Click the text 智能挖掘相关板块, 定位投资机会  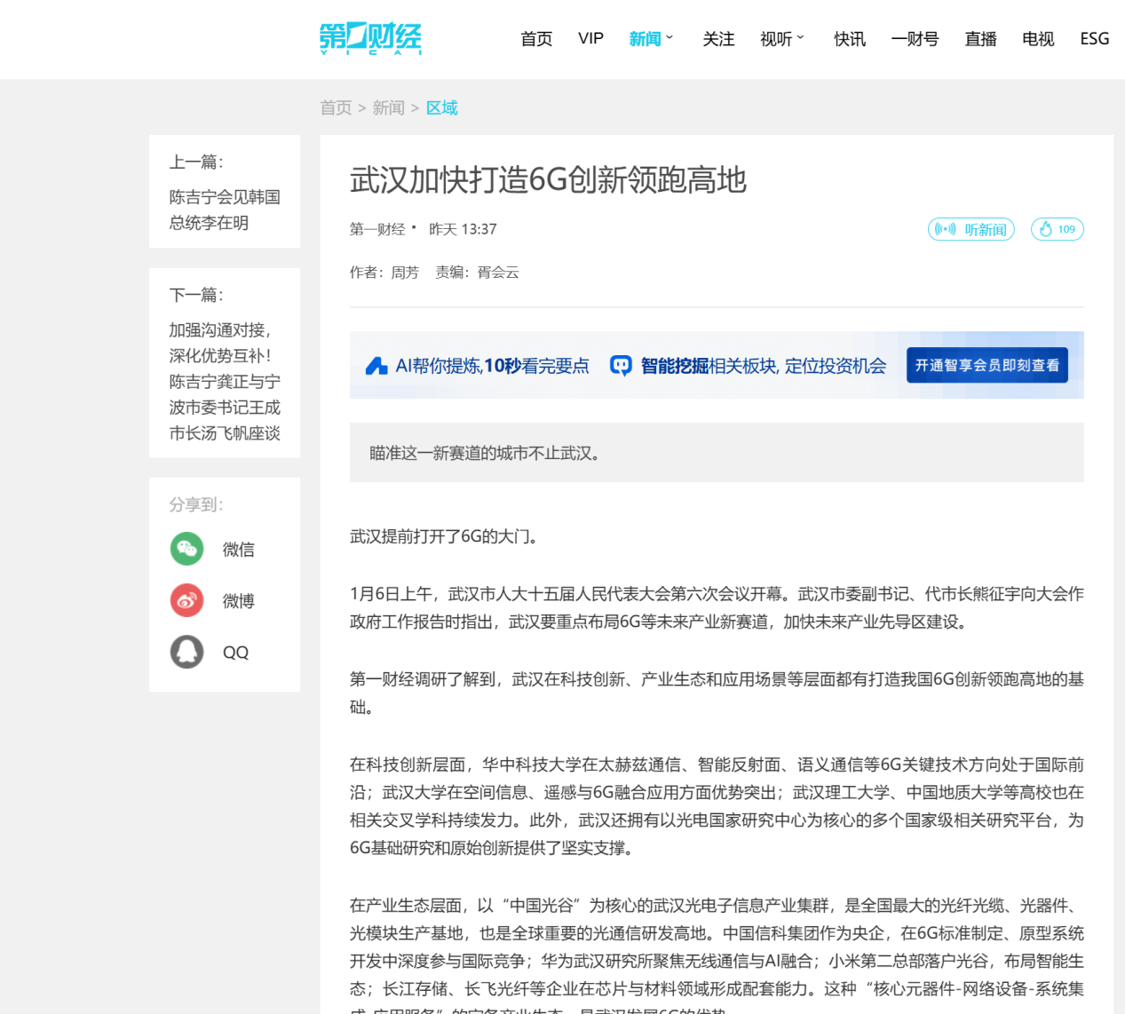click(x=764, y=366)
